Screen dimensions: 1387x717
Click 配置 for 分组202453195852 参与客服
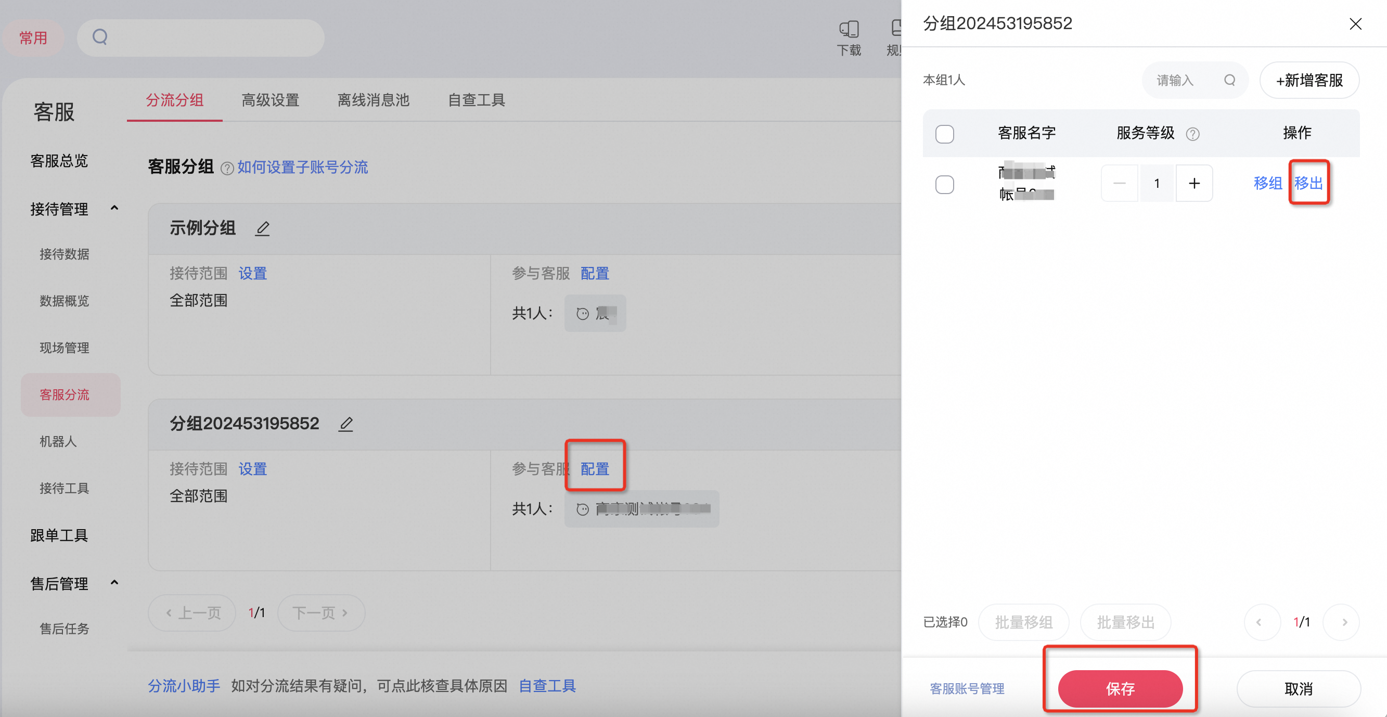pos(595,469)
